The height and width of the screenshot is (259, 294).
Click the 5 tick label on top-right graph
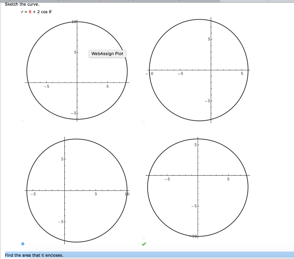[x=208, y=39]
